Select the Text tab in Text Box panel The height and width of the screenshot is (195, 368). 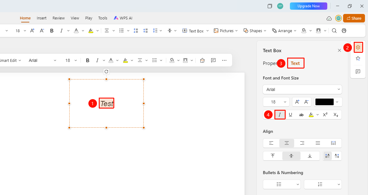[295, 63]
